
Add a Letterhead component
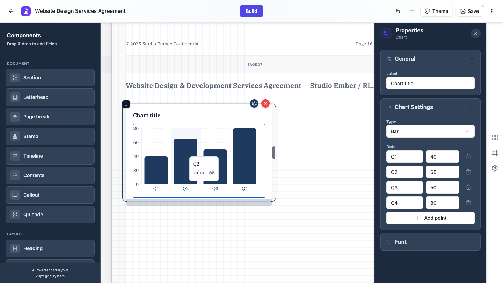point(50,97)
